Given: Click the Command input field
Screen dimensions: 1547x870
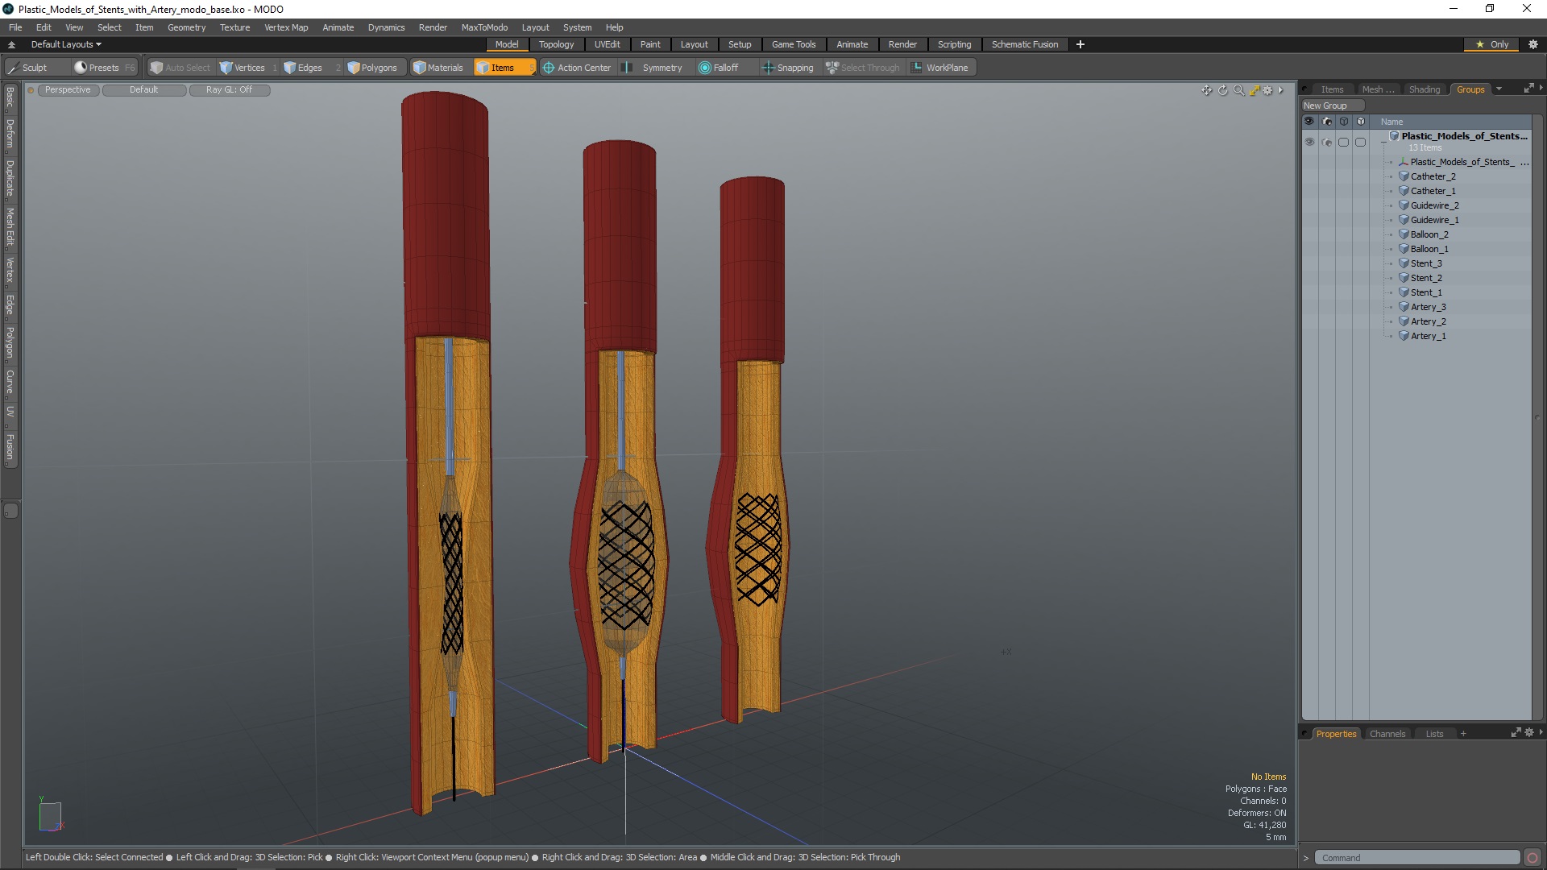Looking at the screenshot, I should pyautogui.click(x=1416, y=858).
